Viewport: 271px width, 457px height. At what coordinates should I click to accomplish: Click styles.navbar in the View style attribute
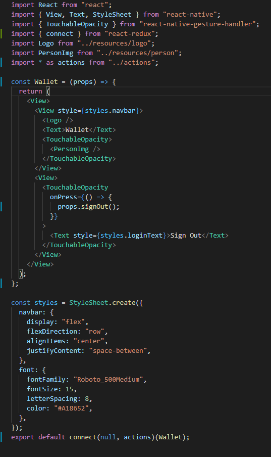(110, 111)
